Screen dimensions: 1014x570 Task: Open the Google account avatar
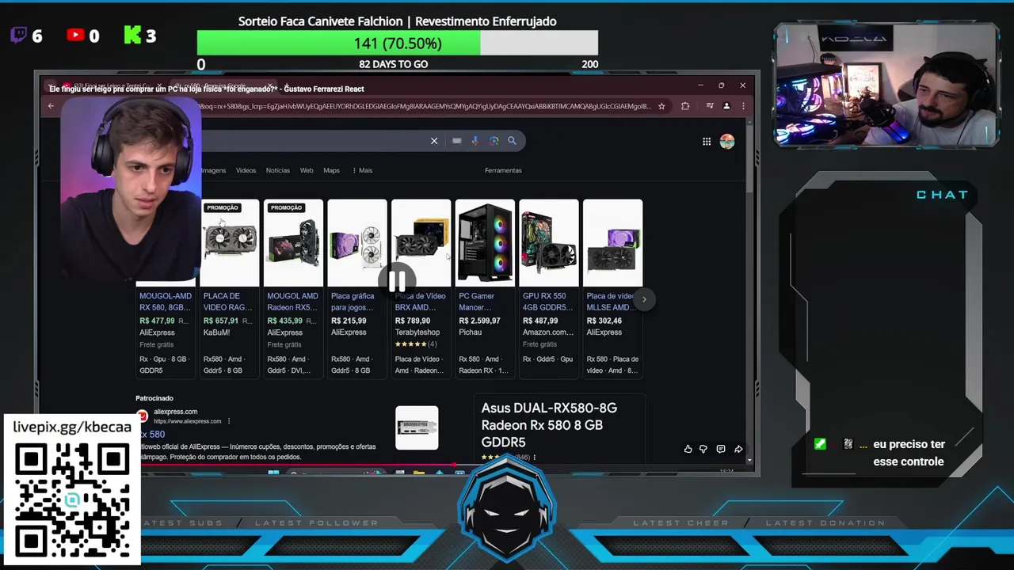click(x=727, y=142)
